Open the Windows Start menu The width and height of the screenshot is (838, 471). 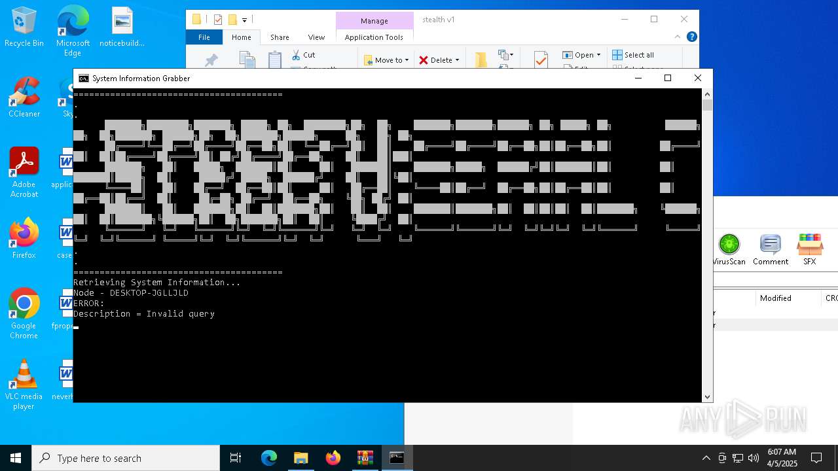pyautogui.click(x=16, y=458)
